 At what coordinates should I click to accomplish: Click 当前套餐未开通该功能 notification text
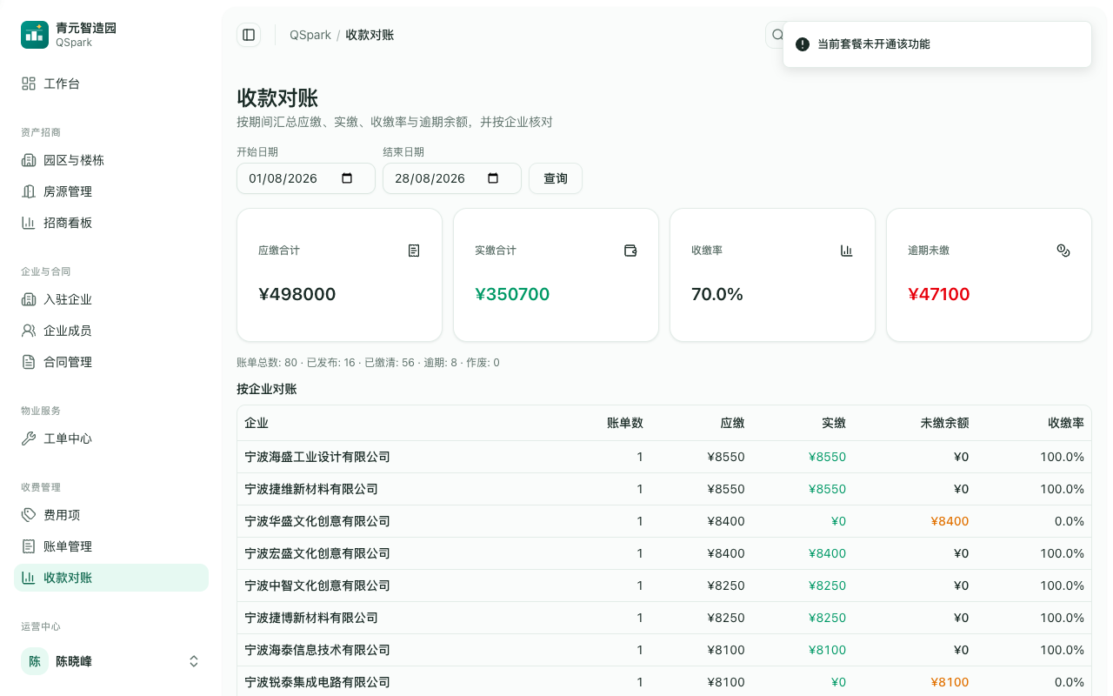[874, 44]
